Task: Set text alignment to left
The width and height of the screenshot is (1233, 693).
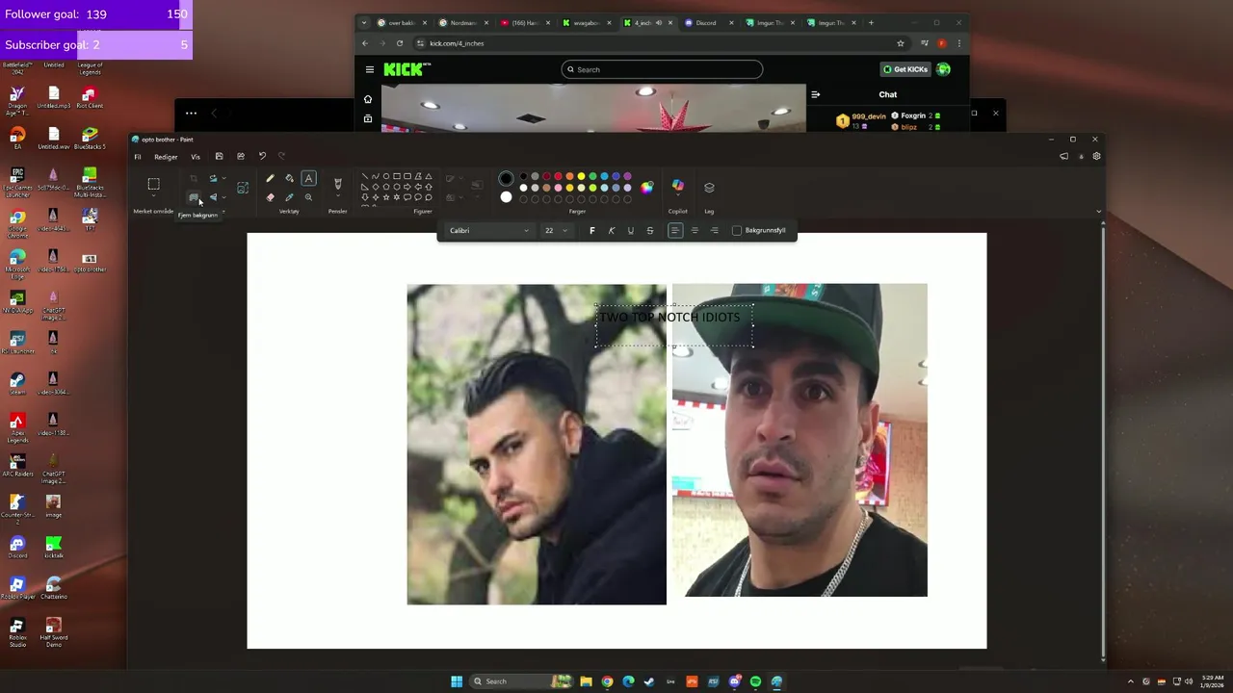Action: tap(675, 230)
